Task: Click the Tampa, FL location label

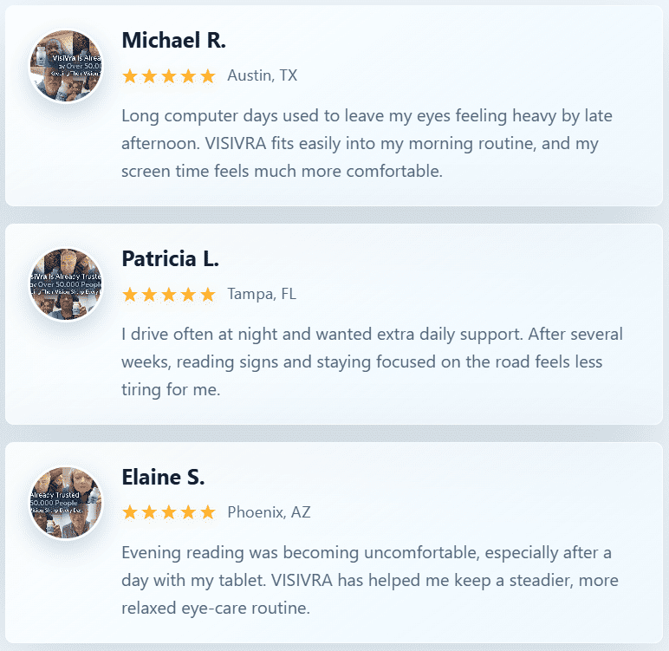Action: point(262,294)
